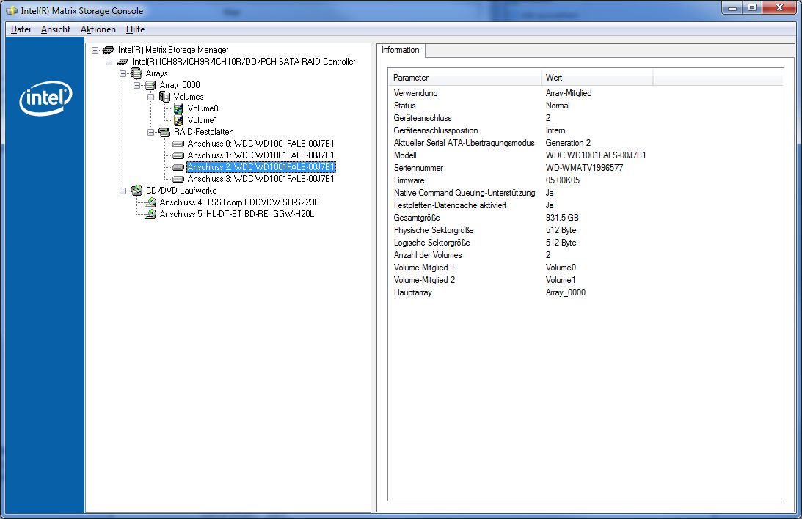Click the Native Command Queuing-Unterstützung label

click(464, 193)
